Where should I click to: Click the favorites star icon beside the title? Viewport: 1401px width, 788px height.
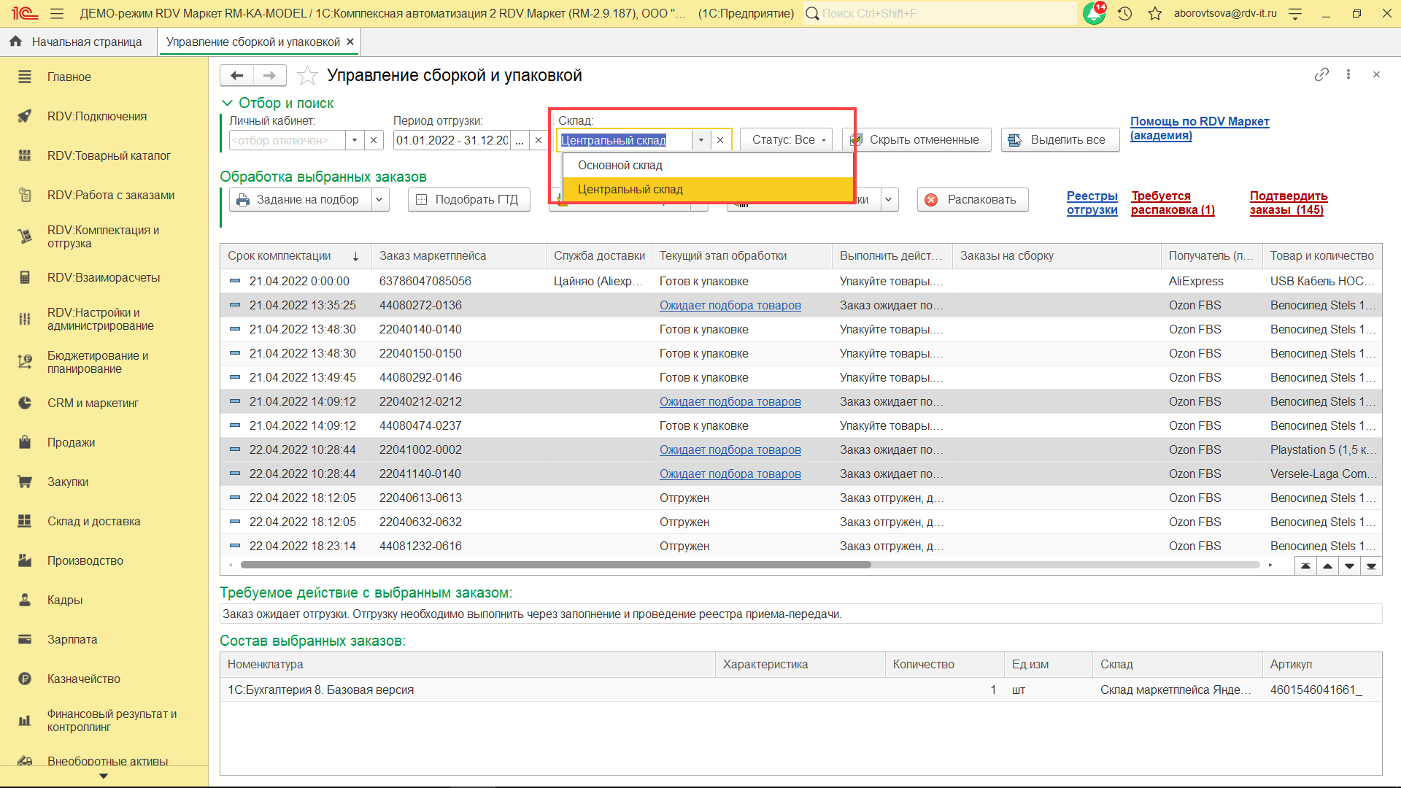click(308, 75)
